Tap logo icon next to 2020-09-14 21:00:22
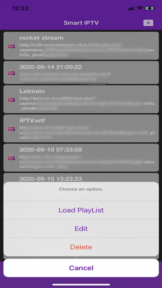The height and width of the screenshot is (288, 162). point(12,73)
